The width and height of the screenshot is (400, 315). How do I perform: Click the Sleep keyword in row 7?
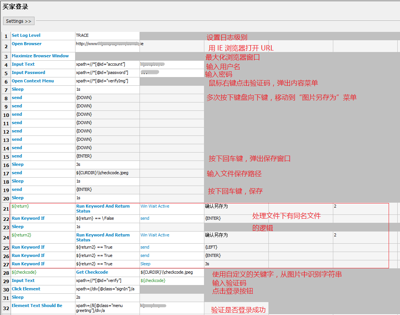coord(43,89)
